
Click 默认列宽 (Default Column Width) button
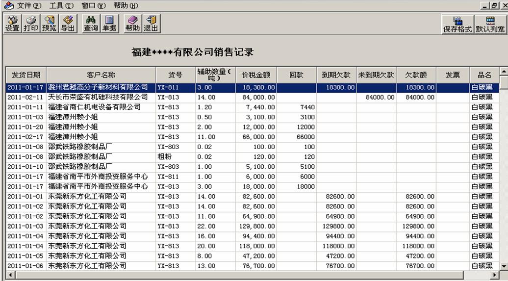[490, 25]
